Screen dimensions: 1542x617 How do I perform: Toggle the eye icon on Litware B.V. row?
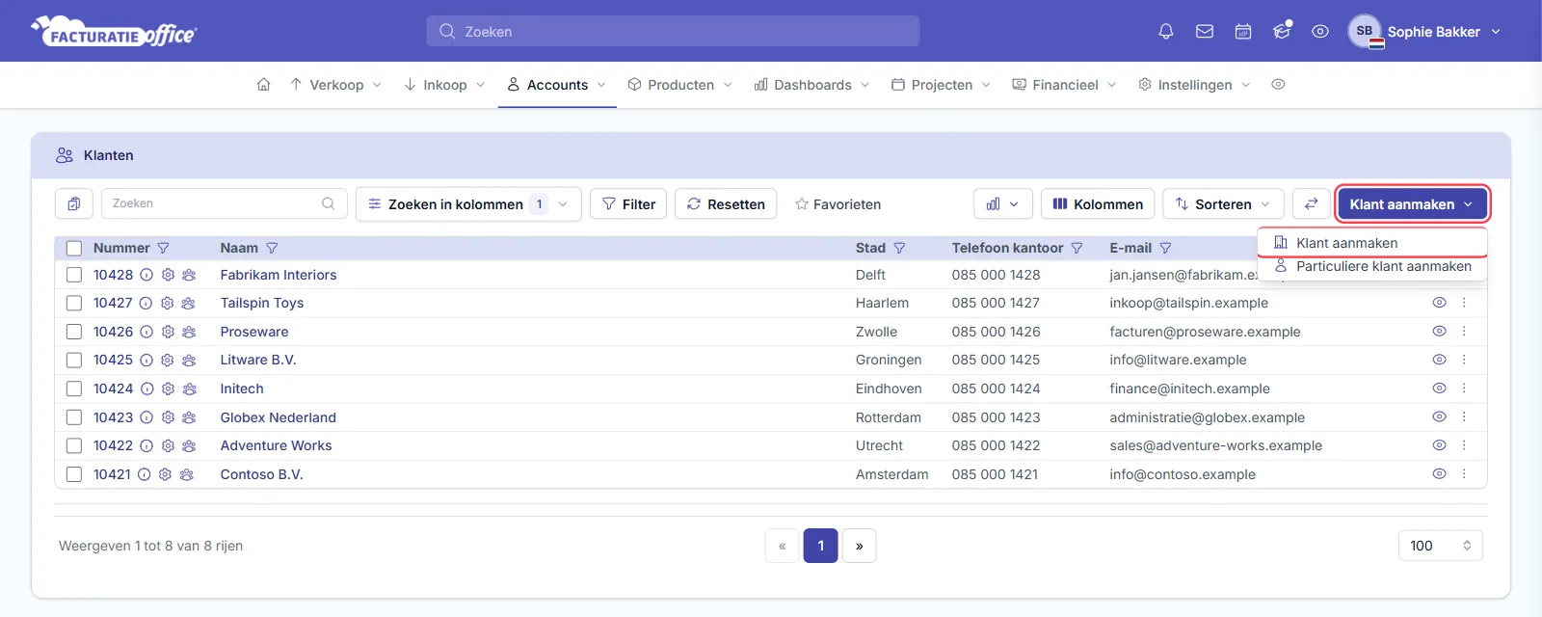tap(1439, 360)
